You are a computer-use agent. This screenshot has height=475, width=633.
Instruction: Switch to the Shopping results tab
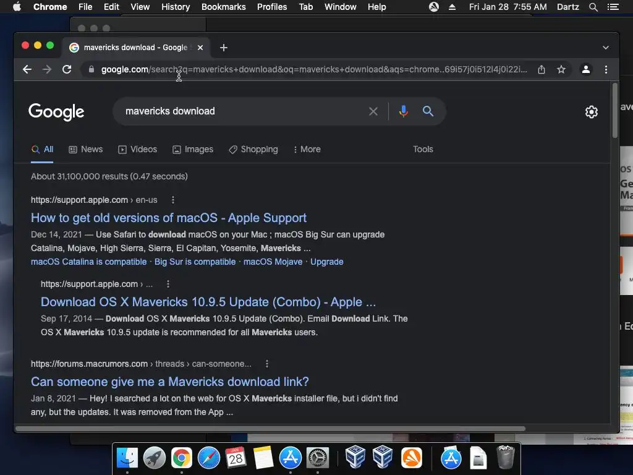point(253,150)
